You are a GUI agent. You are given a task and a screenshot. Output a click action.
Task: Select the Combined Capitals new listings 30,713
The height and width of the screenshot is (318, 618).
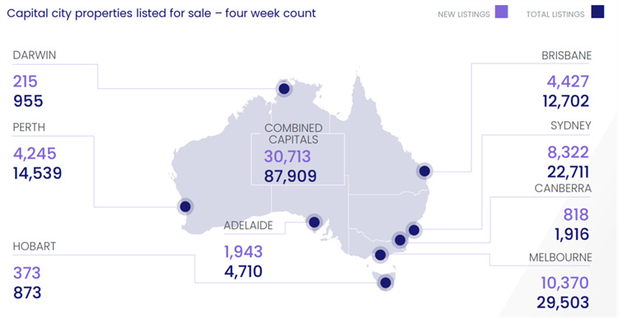point(288,157)
